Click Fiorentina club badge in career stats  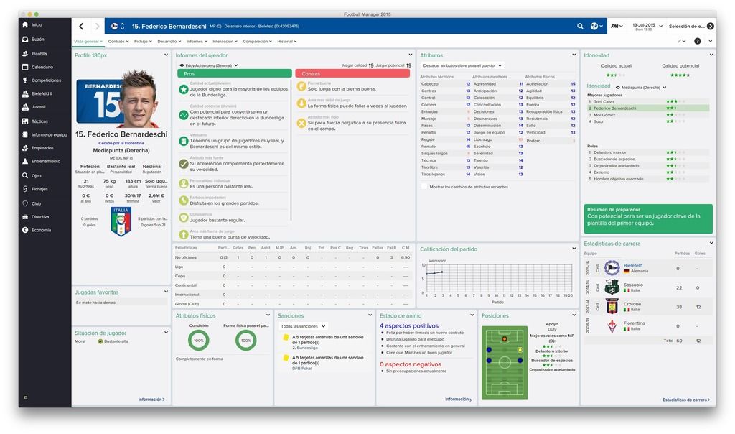pyautogui.click(x=612, y=325)
